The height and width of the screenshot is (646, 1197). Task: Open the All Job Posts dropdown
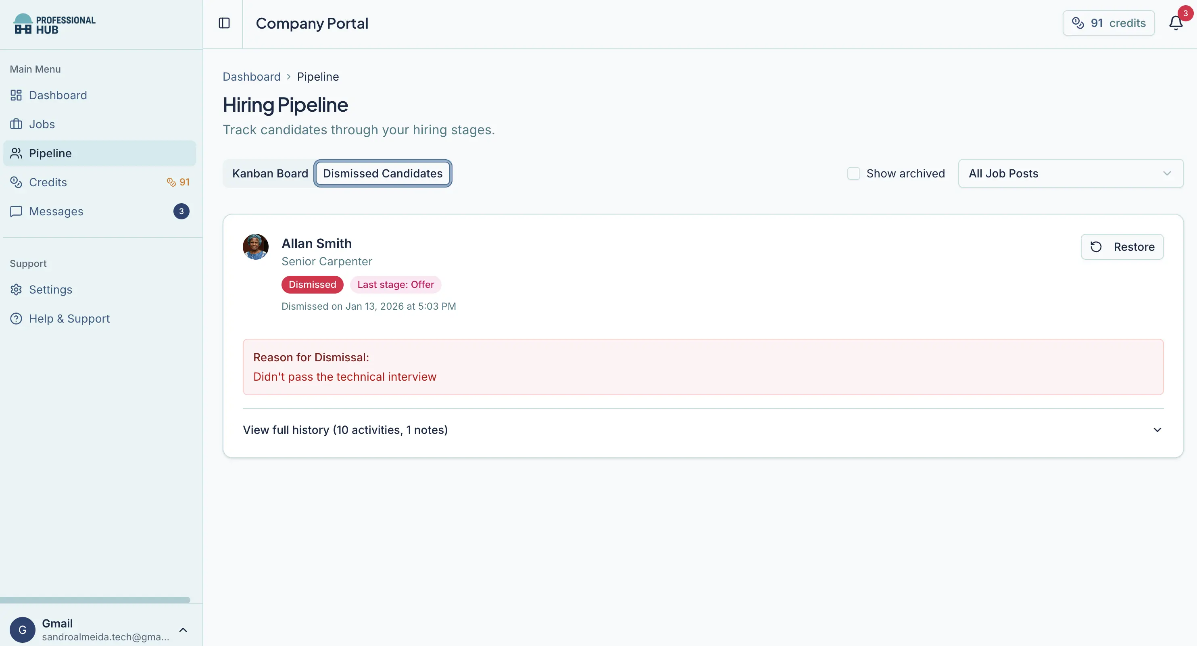[1070, 173]
